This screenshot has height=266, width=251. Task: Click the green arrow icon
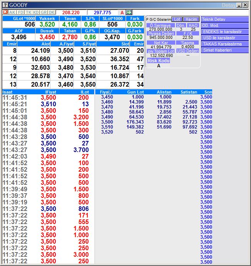click(129, 12)
